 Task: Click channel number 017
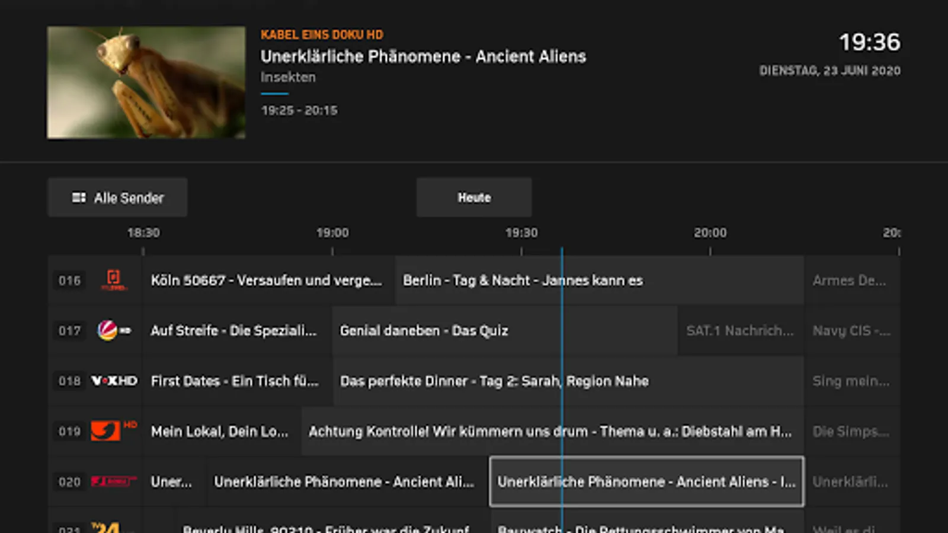pos(69,331)
